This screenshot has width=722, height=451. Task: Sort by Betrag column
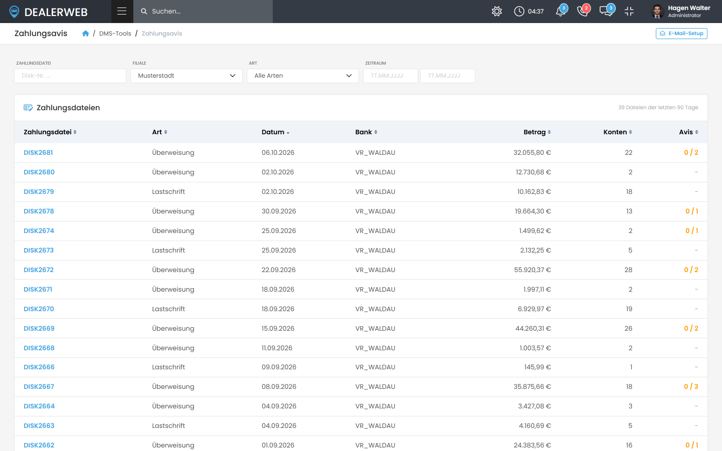(537, 132)
